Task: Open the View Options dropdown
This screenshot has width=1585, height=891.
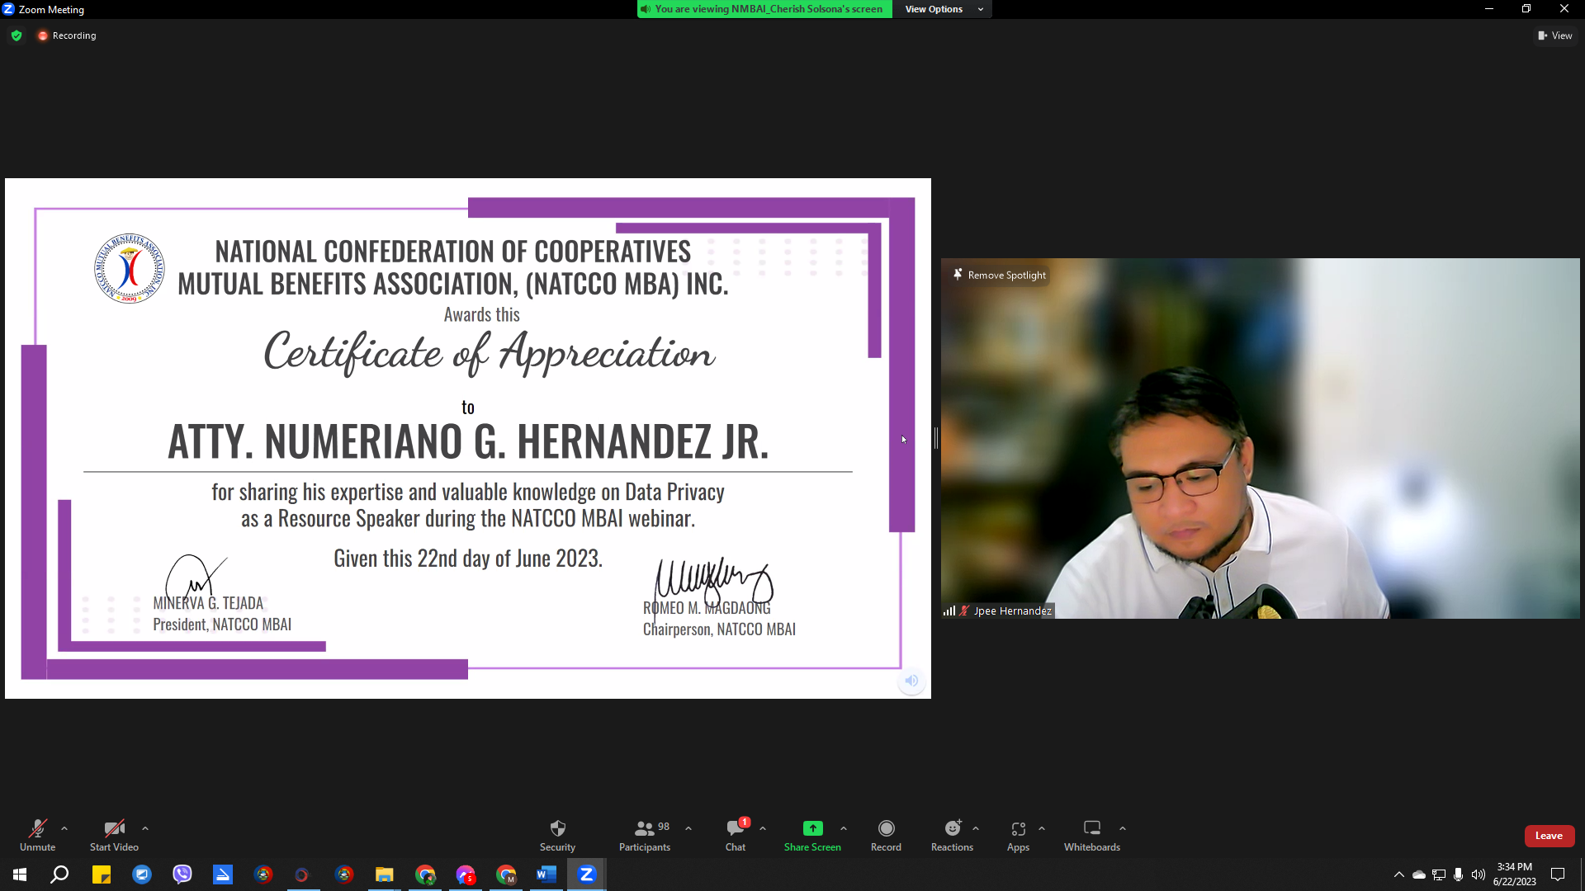Action: (944, 9)
